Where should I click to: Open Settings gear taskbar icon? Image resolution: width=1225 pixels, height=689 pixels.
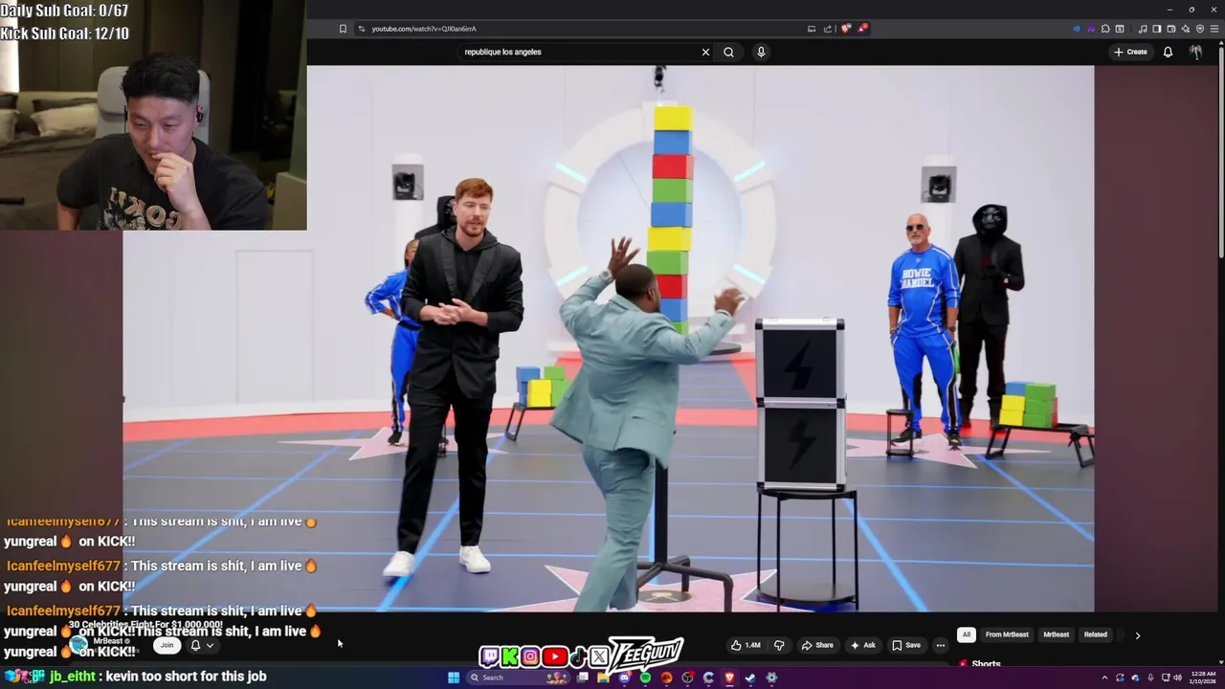pos(771,678)
